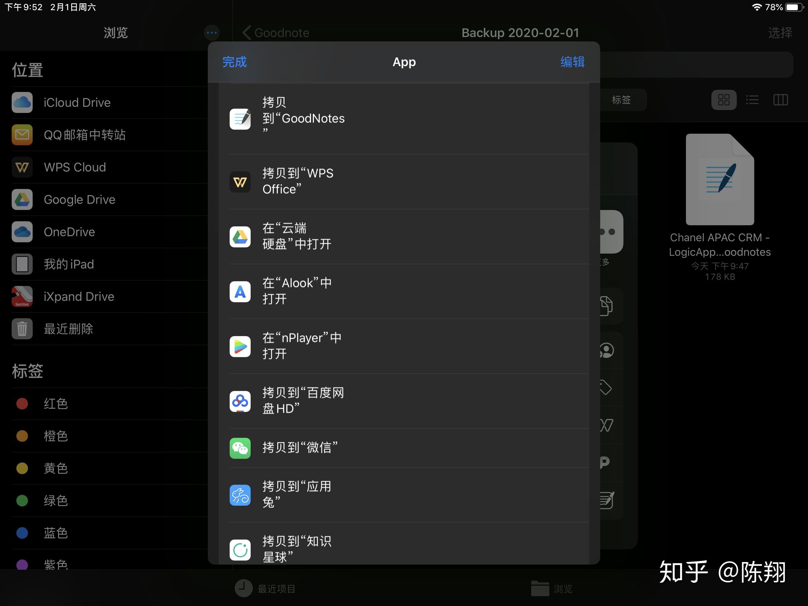The height and width of the screenshot is (606, 808).
Task: Open QQ邮箱中转站 icon in sidebar
Action: pyautogui.click(x=22, y=135)
